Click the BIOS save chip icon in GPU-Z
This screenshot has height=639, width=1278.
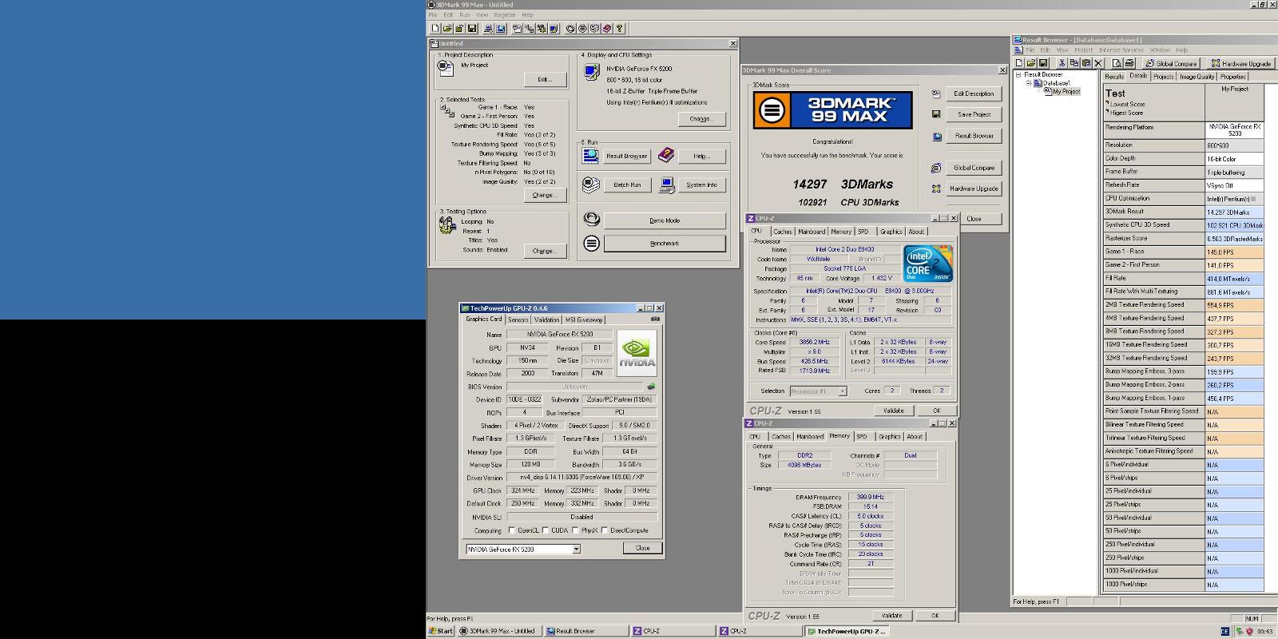651,387
